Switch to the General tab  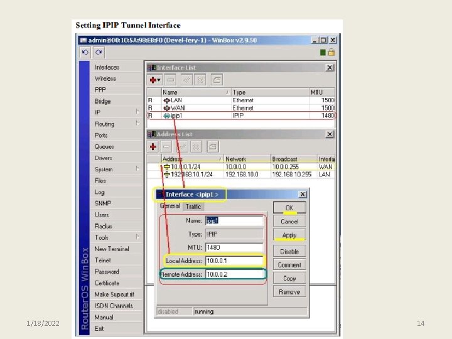pos(169,206)
